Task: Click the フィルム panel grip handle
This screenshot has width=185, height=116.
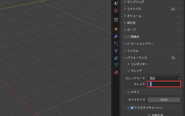Action: [x=179, y=51]
